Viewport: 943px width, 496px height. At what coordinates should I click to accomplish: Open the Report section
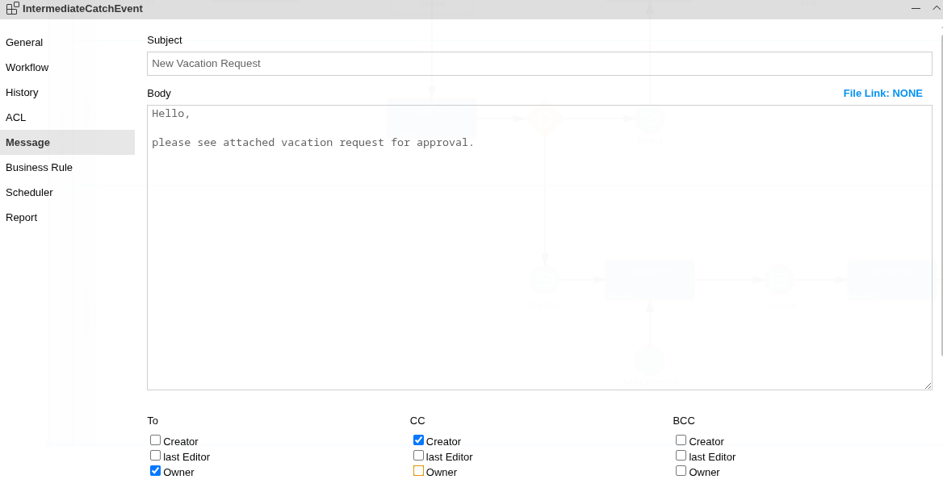pyautogui.click(x=22, y=218)
